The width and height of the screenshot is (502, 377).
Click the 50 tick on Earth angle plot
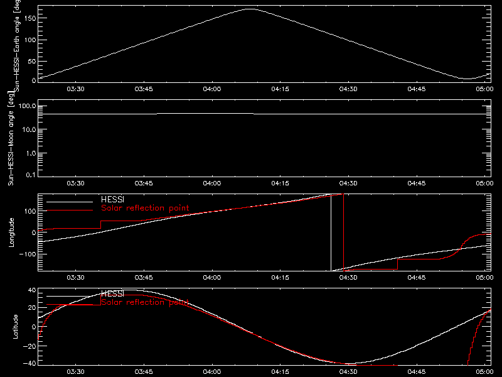(32, 61)
